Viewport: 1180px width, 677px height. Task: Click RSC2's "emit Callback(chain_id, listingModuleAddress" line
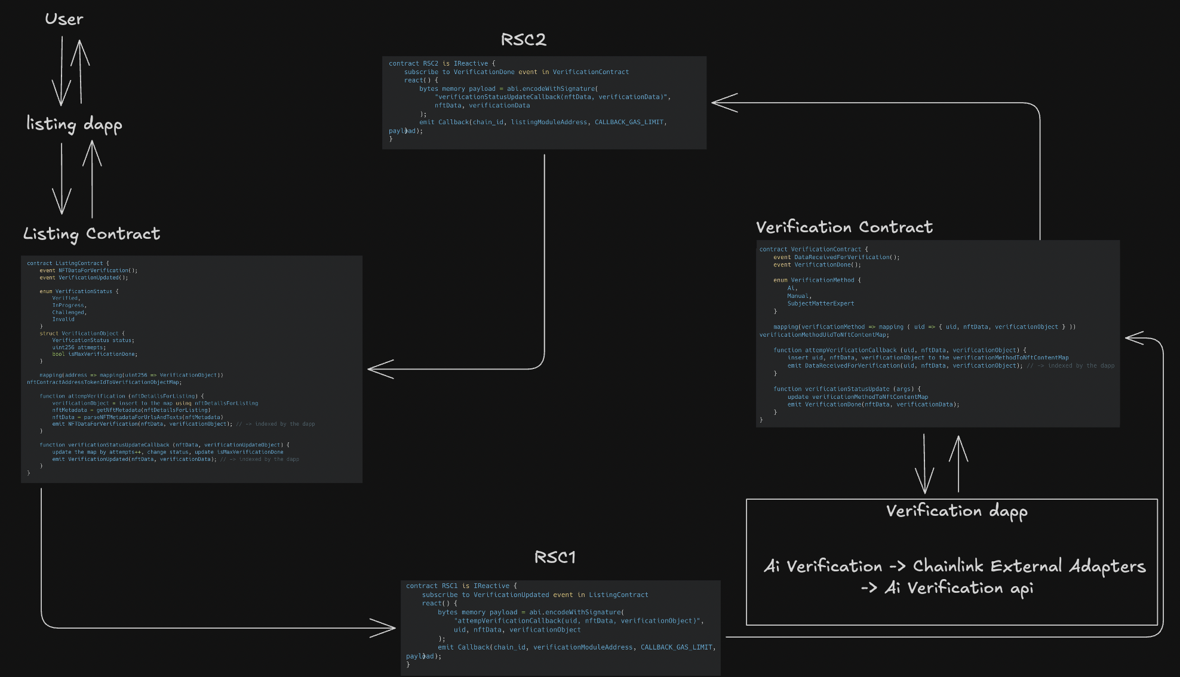tap(543, 122)
